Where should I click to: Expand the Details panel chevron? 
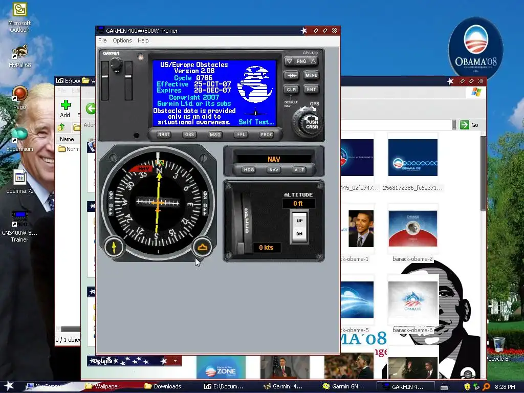pos(175,361)
